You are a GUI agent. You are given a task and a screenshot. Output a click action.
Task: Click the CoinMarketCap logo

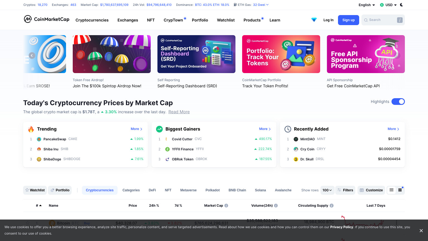(x=47, y=19)
